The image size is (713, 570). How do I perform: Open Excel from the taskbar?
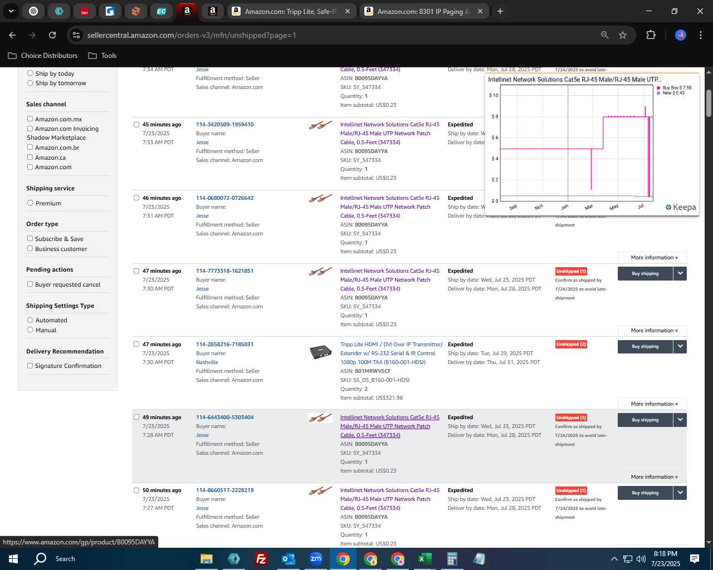[424, 559]
